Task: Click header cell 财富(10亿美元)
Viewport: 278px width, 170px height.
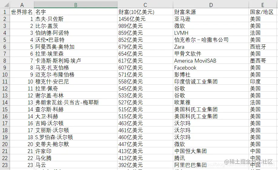Action: [x=145, y=12]
